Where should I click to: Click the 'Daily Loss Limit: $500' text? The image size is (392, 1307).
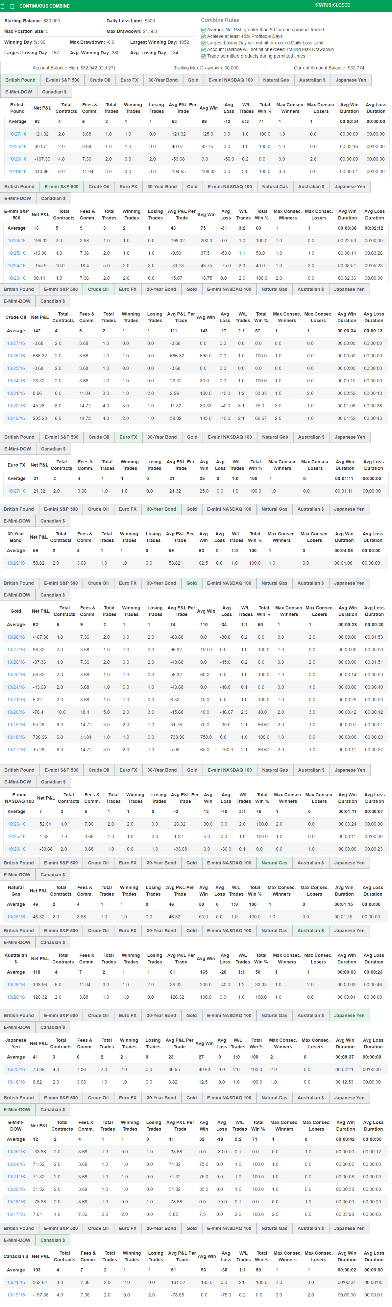pos(131,21)
